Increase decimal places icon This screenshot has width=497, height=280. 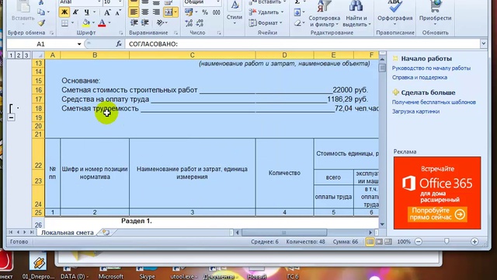[x=189, y=23]
